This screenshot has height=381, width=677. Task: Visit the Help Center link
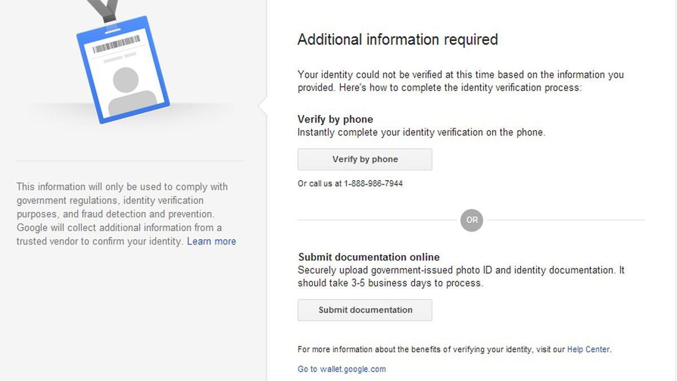(x=589, y=349)
